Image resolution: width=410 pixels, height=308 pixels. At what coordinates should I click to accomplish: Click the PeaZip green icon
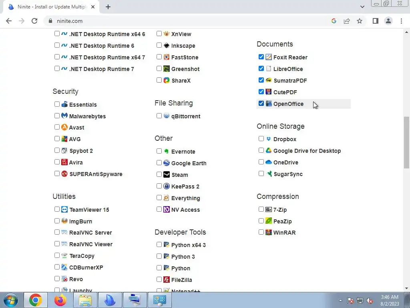[x=269, y=221]
